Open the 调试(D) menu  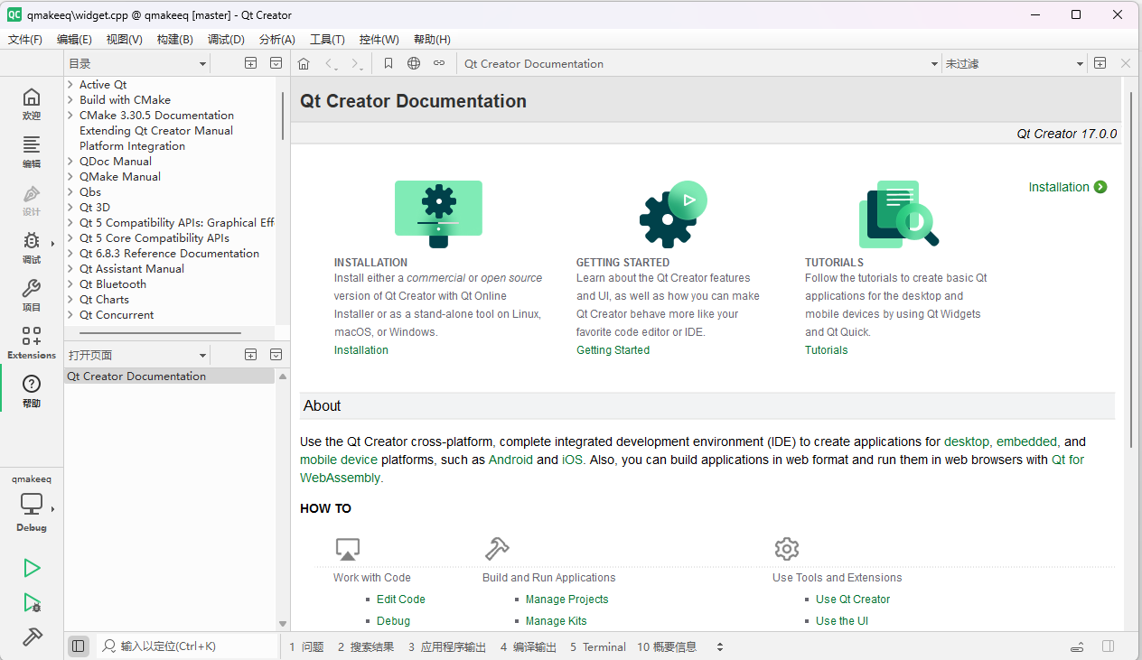coord(226,40)
